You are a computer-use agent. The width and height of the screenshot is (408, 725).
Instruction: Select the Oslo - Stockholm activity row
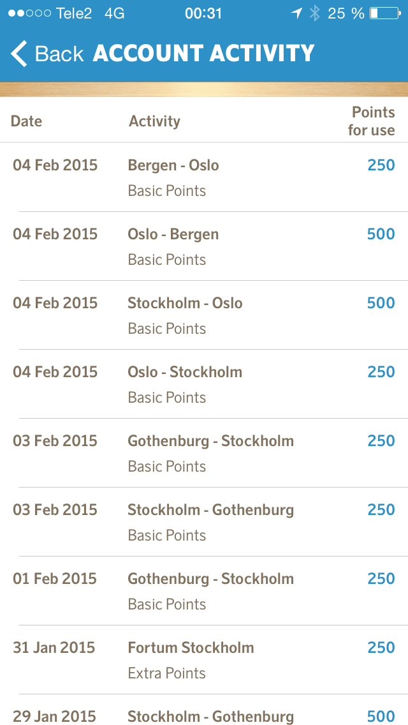(204, 384)
